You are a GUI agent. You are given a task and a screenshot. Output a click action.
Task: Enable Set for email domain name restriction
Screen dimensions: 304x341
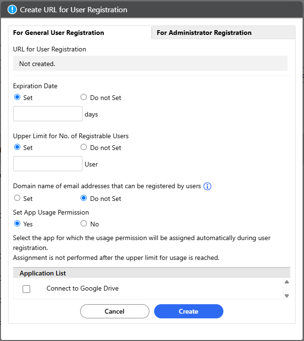pos(17,199)
